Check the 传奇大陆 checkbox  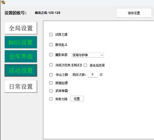point(51,99)
